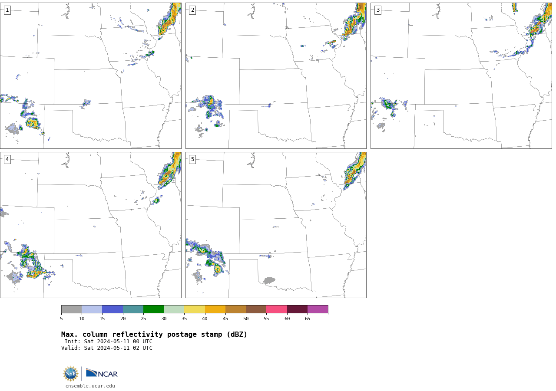Viewport: 556px width, 391px height.
Task: Click the number 3 panel label
Action: [x=377, y=10]
